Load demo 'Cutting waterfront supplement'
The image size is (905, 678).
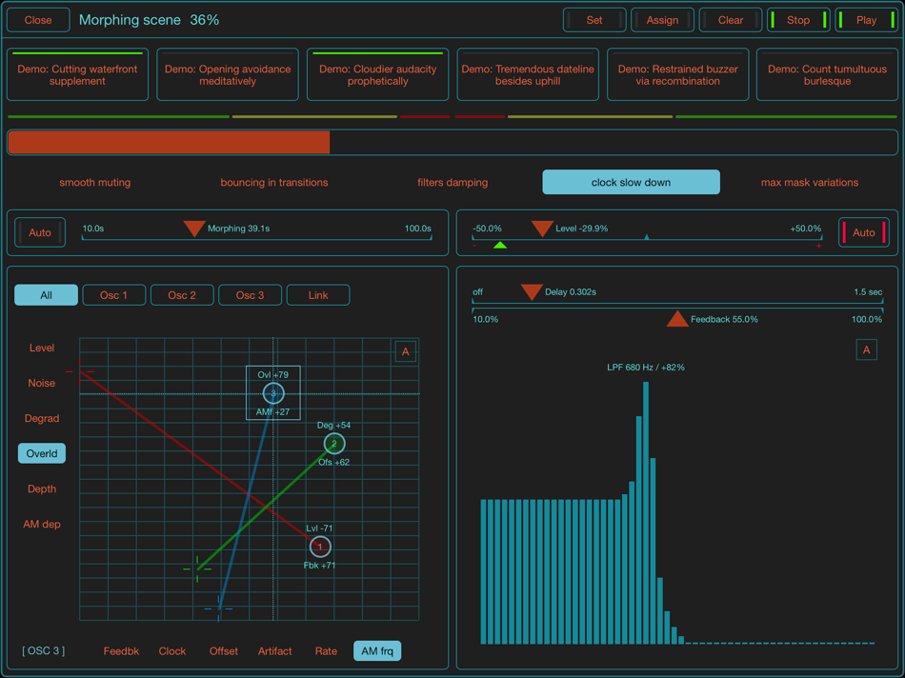click(77, 75)
